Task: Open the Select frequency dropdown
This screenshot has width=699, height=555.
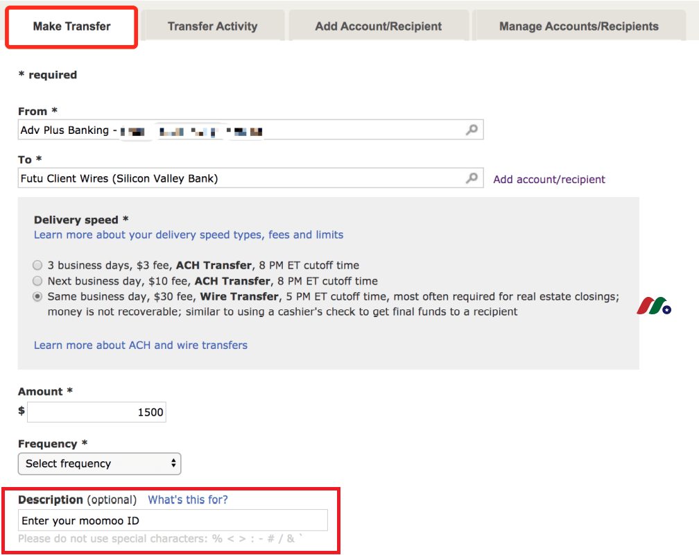Action: point(99,463)
